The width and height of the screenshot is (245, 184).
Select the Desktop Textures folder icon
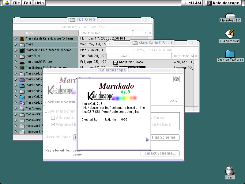(x=230, y=56)
